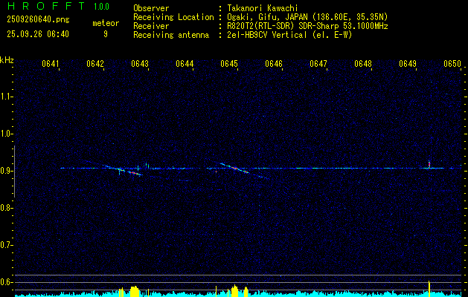
Task: Click the observer name Takanori Kawachi
Action: (x=263, y=8)
